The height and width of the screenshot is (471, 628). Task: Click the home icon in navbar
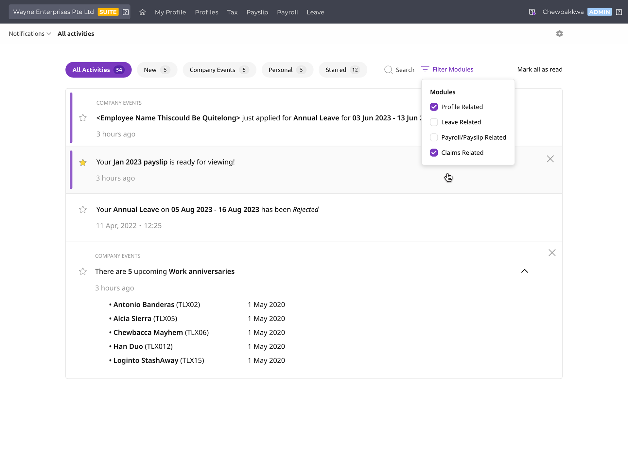click(142, 12)
